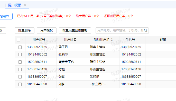This screenshot has height=101, width=176.
Task: Click the name 冯子君
Action: [63, 47]
